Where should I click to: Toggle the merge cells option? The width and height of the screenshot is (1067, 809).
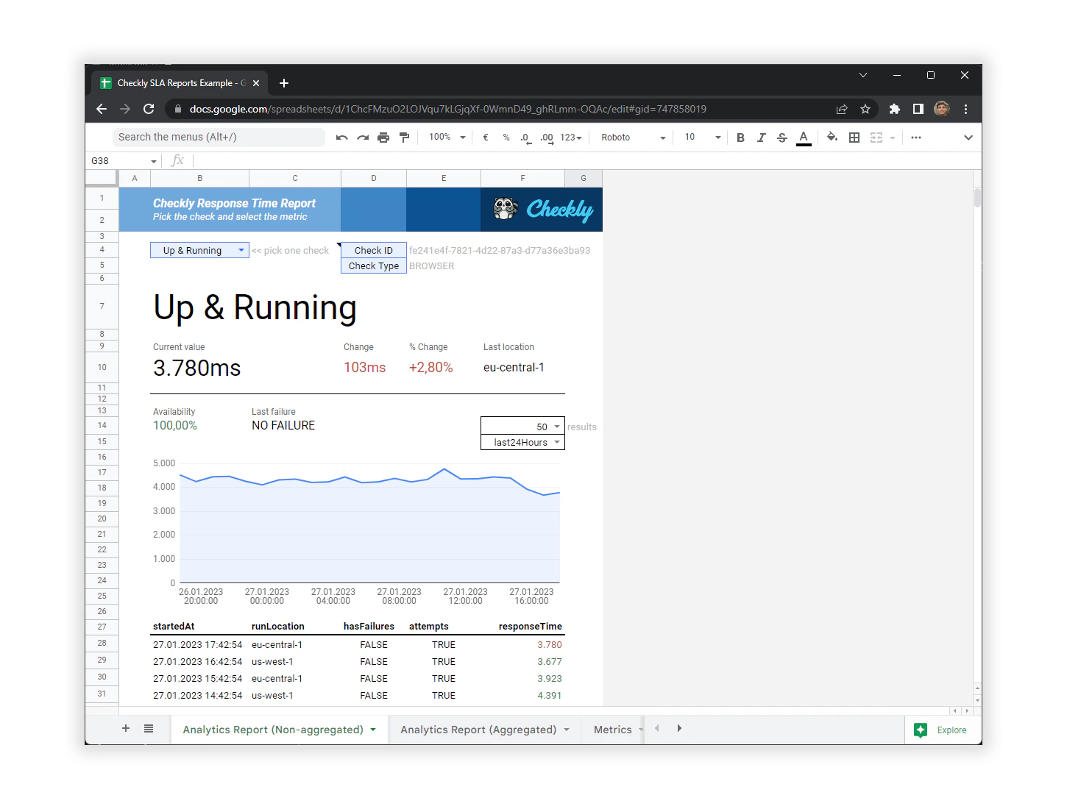point(876,137)
